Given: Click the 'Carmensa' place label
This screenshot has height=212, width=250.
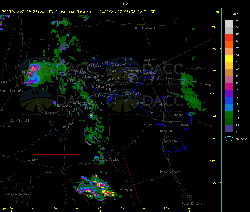Looking at the screenshot, I should pyautogui.click(x=170, y=141).
